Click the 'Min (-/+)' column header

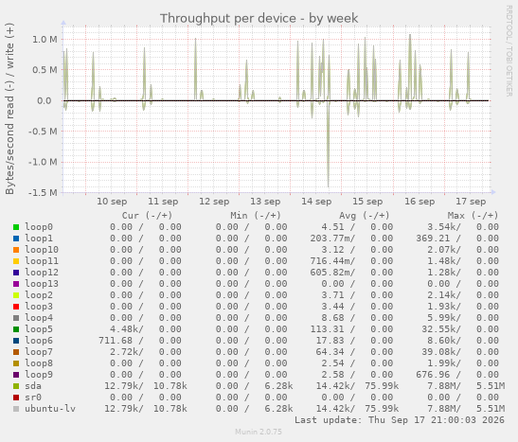pos(256,216)
